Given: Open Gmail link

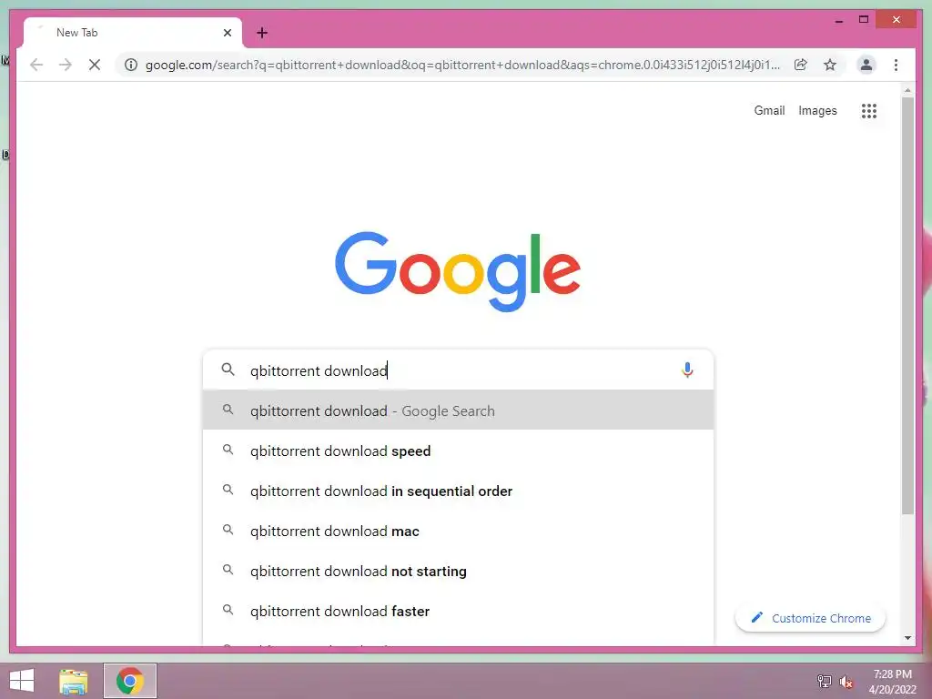Looking at the screenshot, I should click(x=769, y=110).
